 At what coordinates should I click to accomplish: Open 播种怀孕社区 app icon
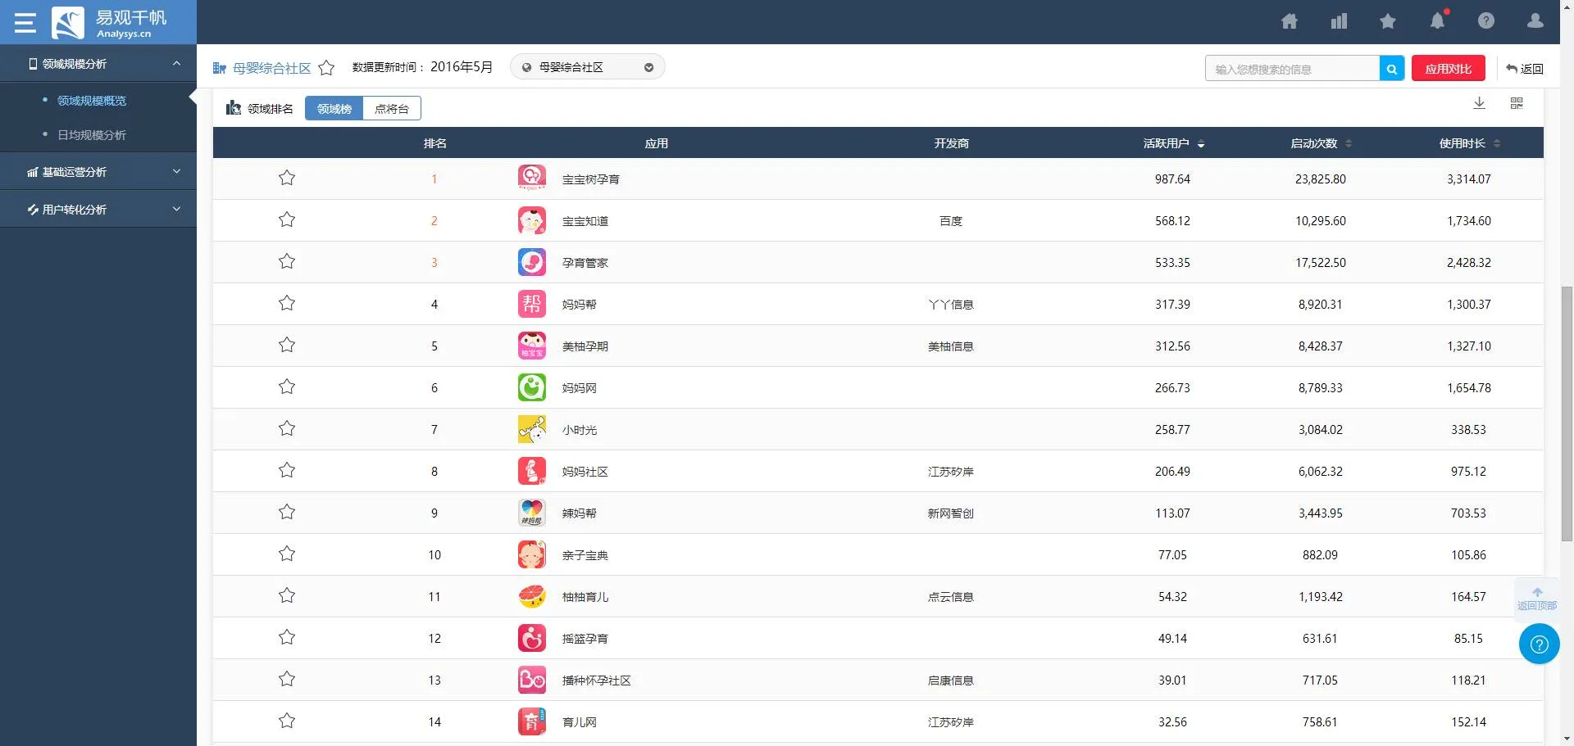tap(532, 680)
